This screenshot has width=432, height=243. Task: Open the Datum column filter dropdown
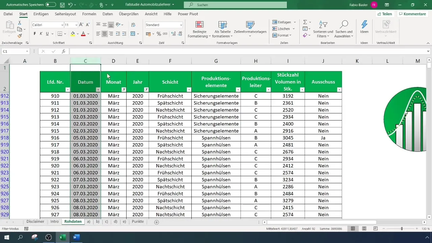[x=98, y=89]
